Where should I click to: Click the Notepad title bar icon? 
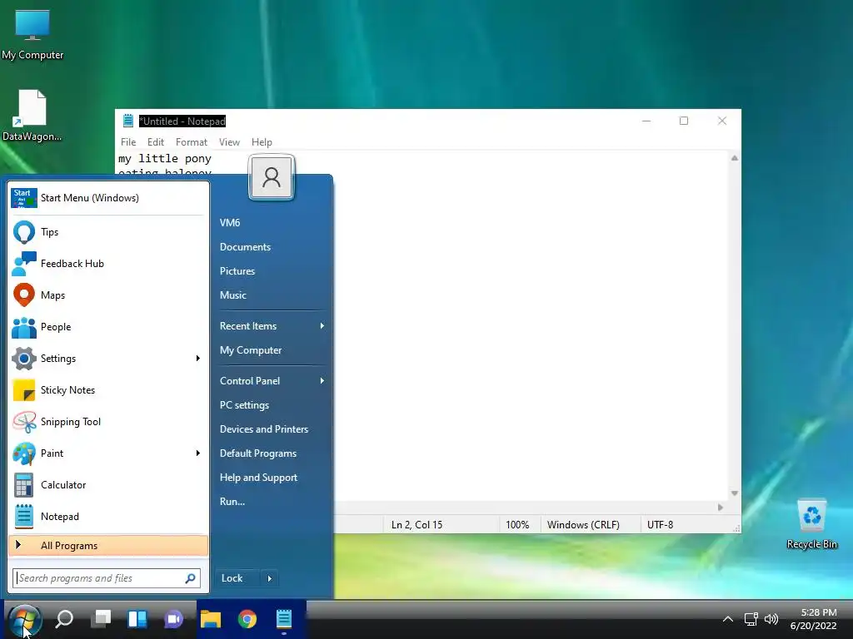coord(127,121)
